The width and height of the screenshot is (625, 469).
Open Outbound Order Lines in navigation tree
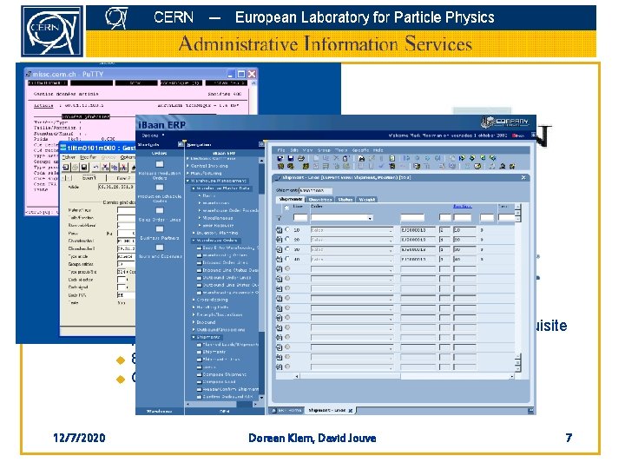(x=227, y=278)
